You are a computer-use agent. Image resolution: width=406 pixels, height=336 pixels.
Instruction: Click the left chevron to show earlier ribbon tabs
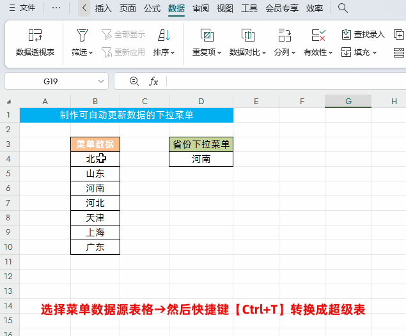[x=84, y=8]
